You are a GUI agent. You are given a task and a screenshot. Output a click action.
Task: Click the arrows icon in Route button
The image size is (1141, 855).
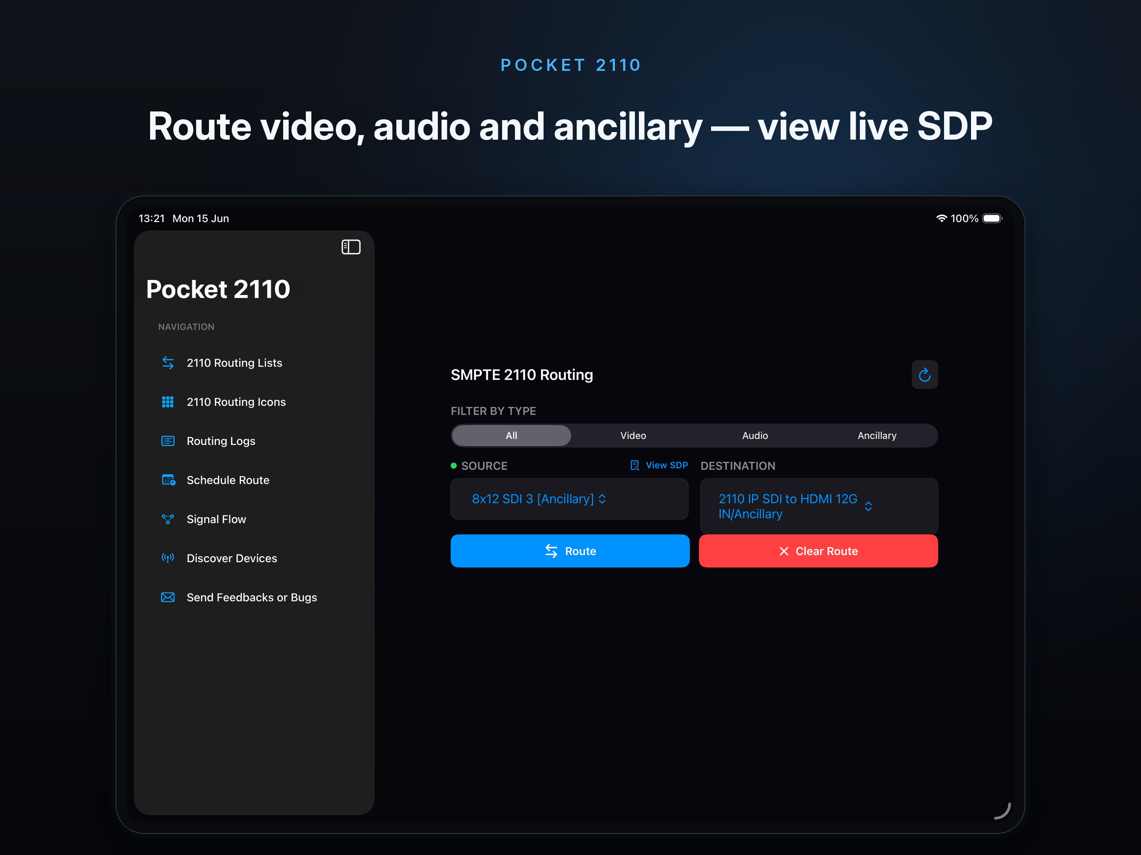point(551,551)
